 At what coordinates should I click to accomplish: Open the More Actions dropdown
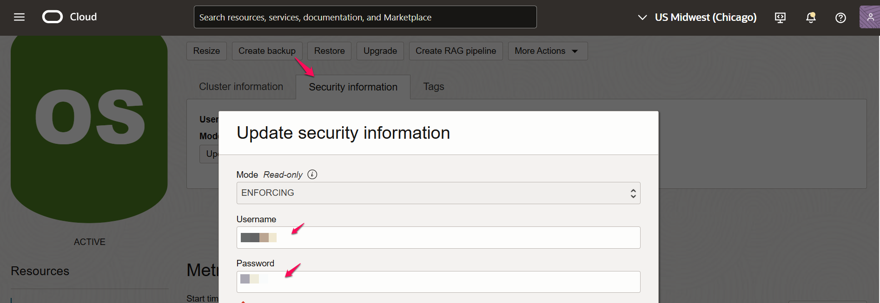547,51
